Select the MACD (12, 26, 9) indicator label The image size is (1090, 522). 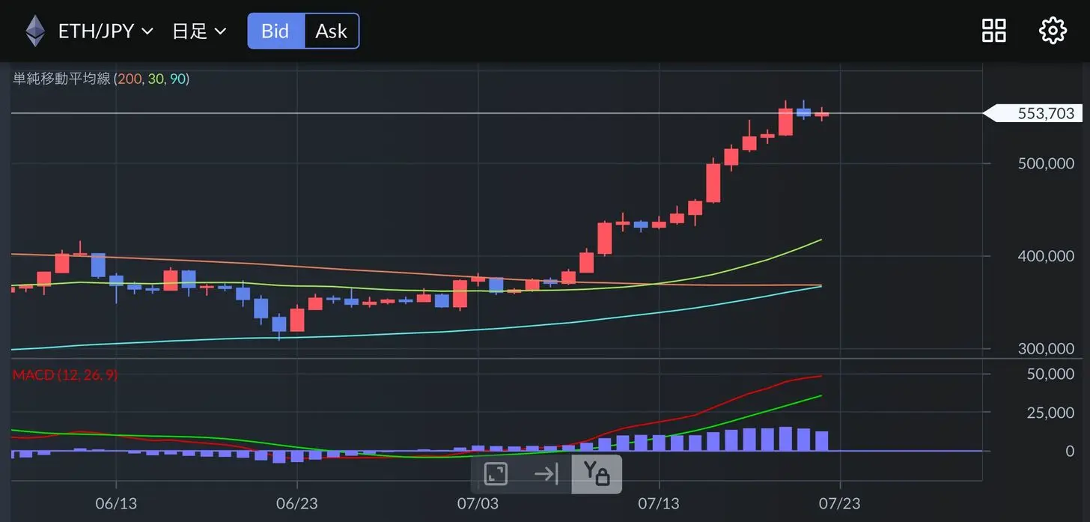click(x=65, y=374)
